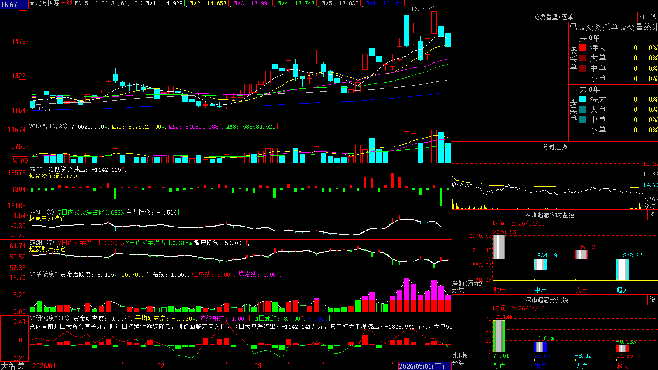Click the SVZL indicator name
658x370 pixels.
coord(36,213)
